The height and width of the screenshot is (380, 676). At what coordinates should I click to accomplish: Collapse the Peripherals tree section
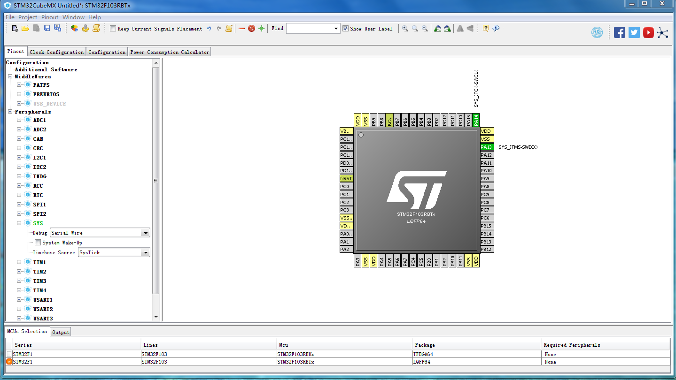pyautogui.click(x=10, y=112)
